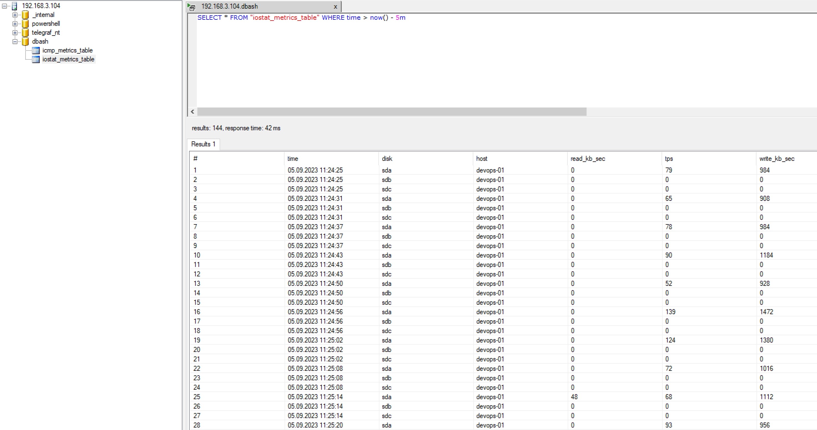Select tps value 79 in row 1
The width and height of the screenshot is (817, 430).
point(668,170)
